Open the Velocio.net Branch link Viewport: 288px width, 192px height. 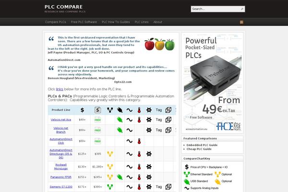click(x=61, y=130)
